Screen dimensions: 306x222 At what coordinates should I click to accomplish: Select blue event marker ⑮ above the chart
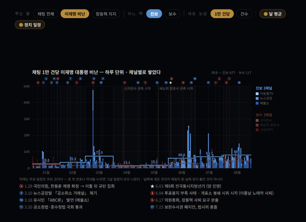click(191, 83)
